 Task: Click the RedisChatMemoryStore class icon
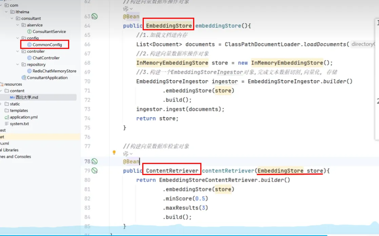(29, 71)
